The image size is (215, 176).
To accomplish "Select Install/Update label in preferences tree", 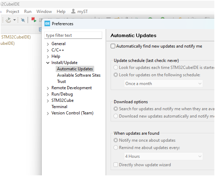I will coord(64,63).
